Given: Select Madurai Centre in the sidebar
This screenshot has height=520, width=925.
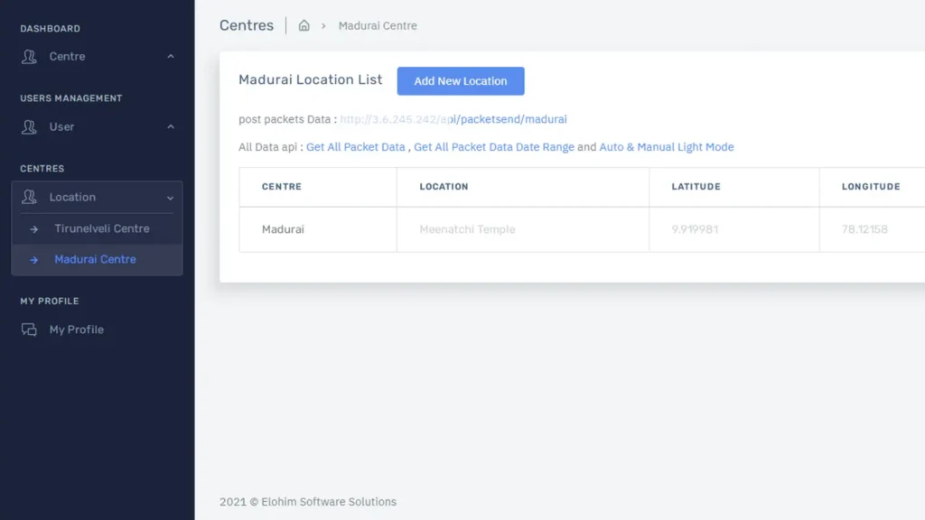Looking at the screenshot, I should point(96,257).
